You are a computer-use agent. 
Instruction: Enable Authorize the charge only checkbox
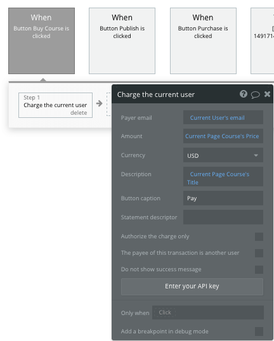pos(259,236)
